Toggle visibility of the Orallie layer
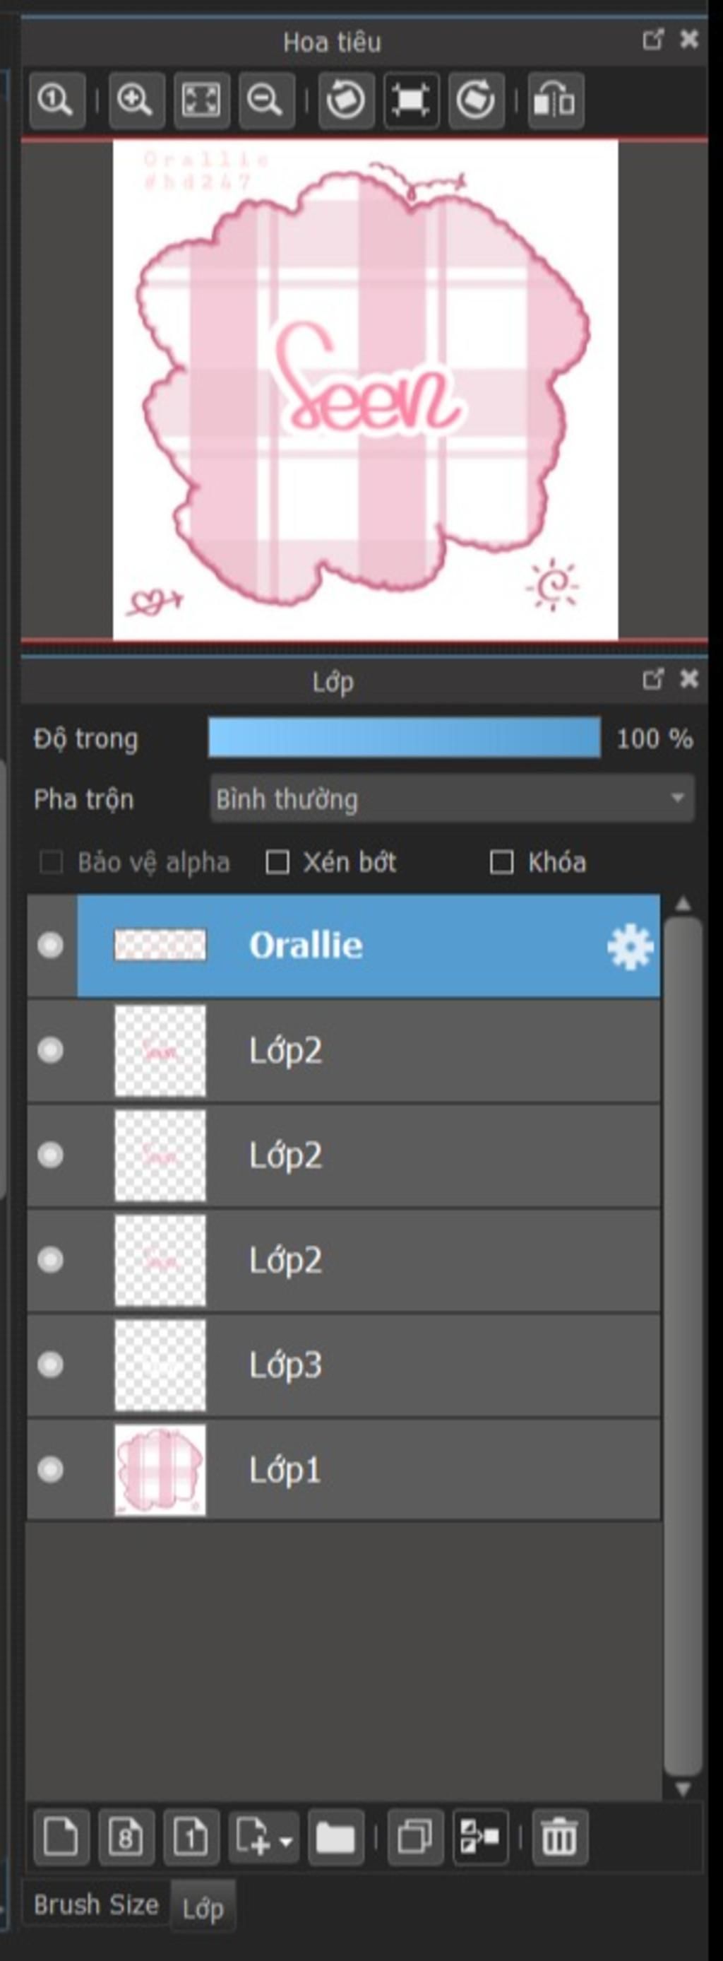Screen dimensions: 723x1961 (x=51, y=946)
